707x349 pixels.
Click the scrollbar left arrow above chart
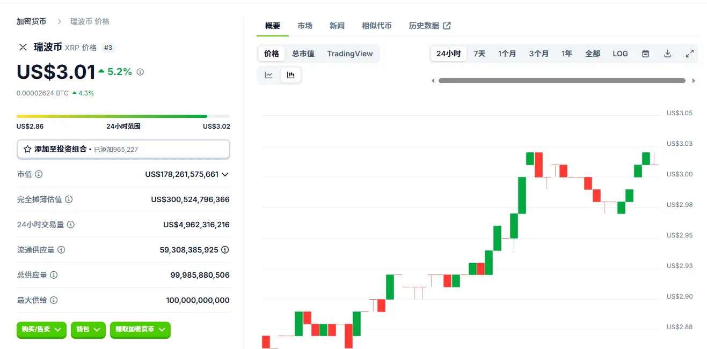[433, 81]
